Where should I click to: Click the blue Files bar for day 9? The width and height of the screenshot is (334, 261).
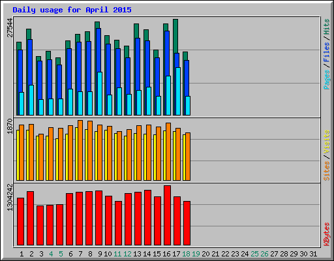(99, 50)
